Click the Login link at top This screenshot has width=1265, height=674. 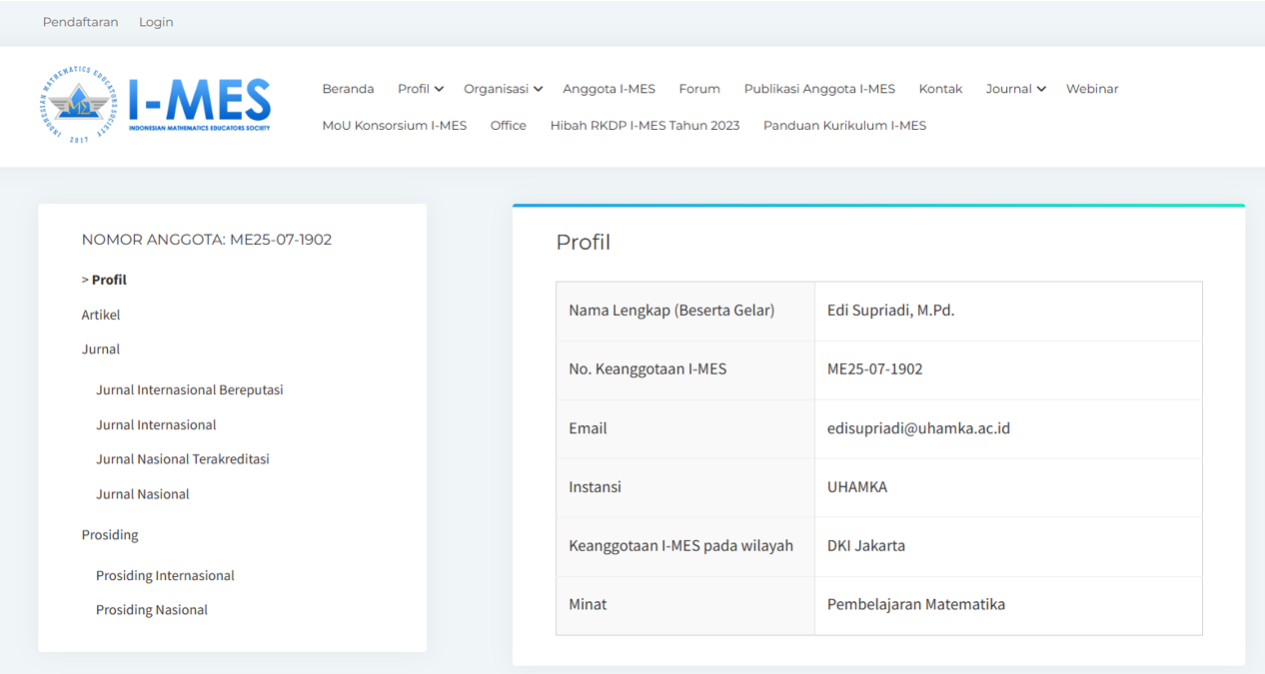pyautogui.click(x=156, y=22)
